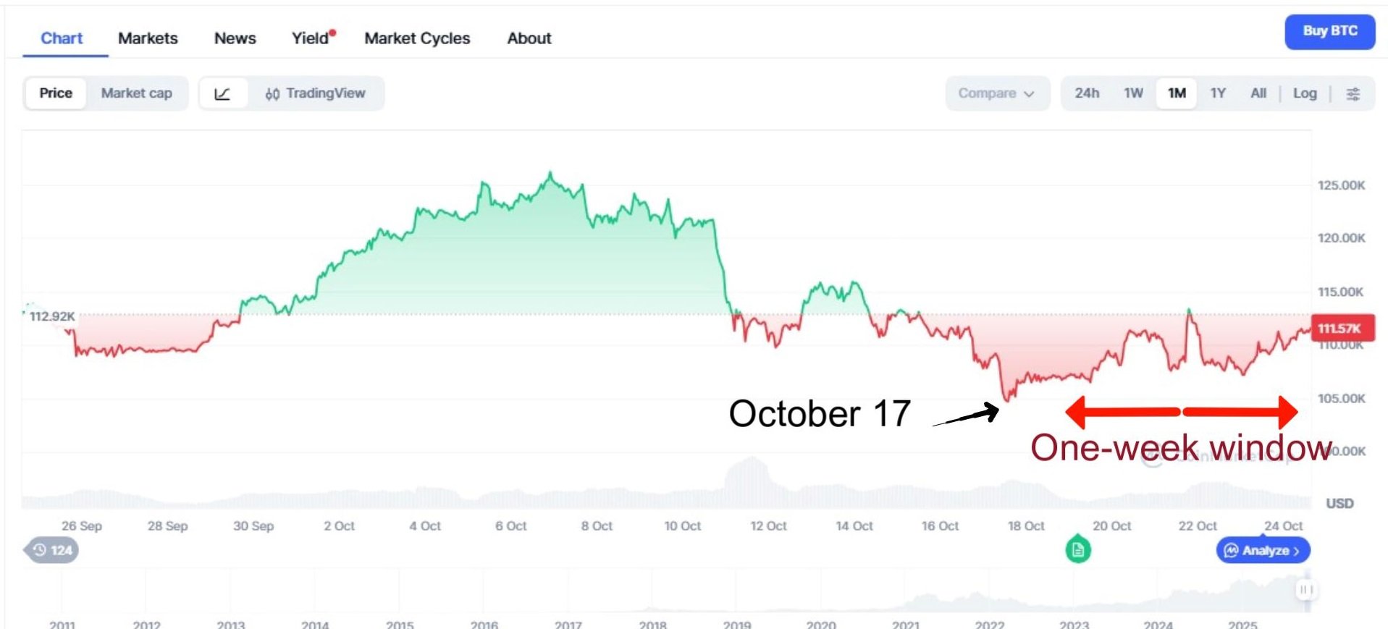
Task: Open the Yield tab
Action: [311, 38]
